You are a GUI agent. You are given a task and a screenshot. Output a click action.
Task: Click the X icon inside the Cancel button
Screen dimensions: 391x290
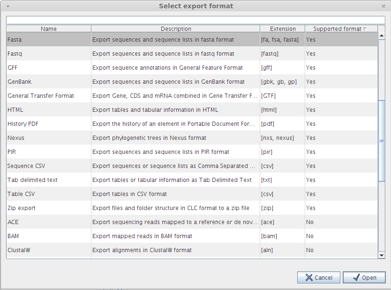[x=309, y=277]
